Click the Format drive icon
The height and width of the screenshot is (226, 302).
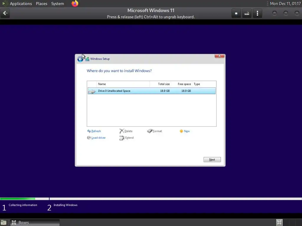click(150, 131)
